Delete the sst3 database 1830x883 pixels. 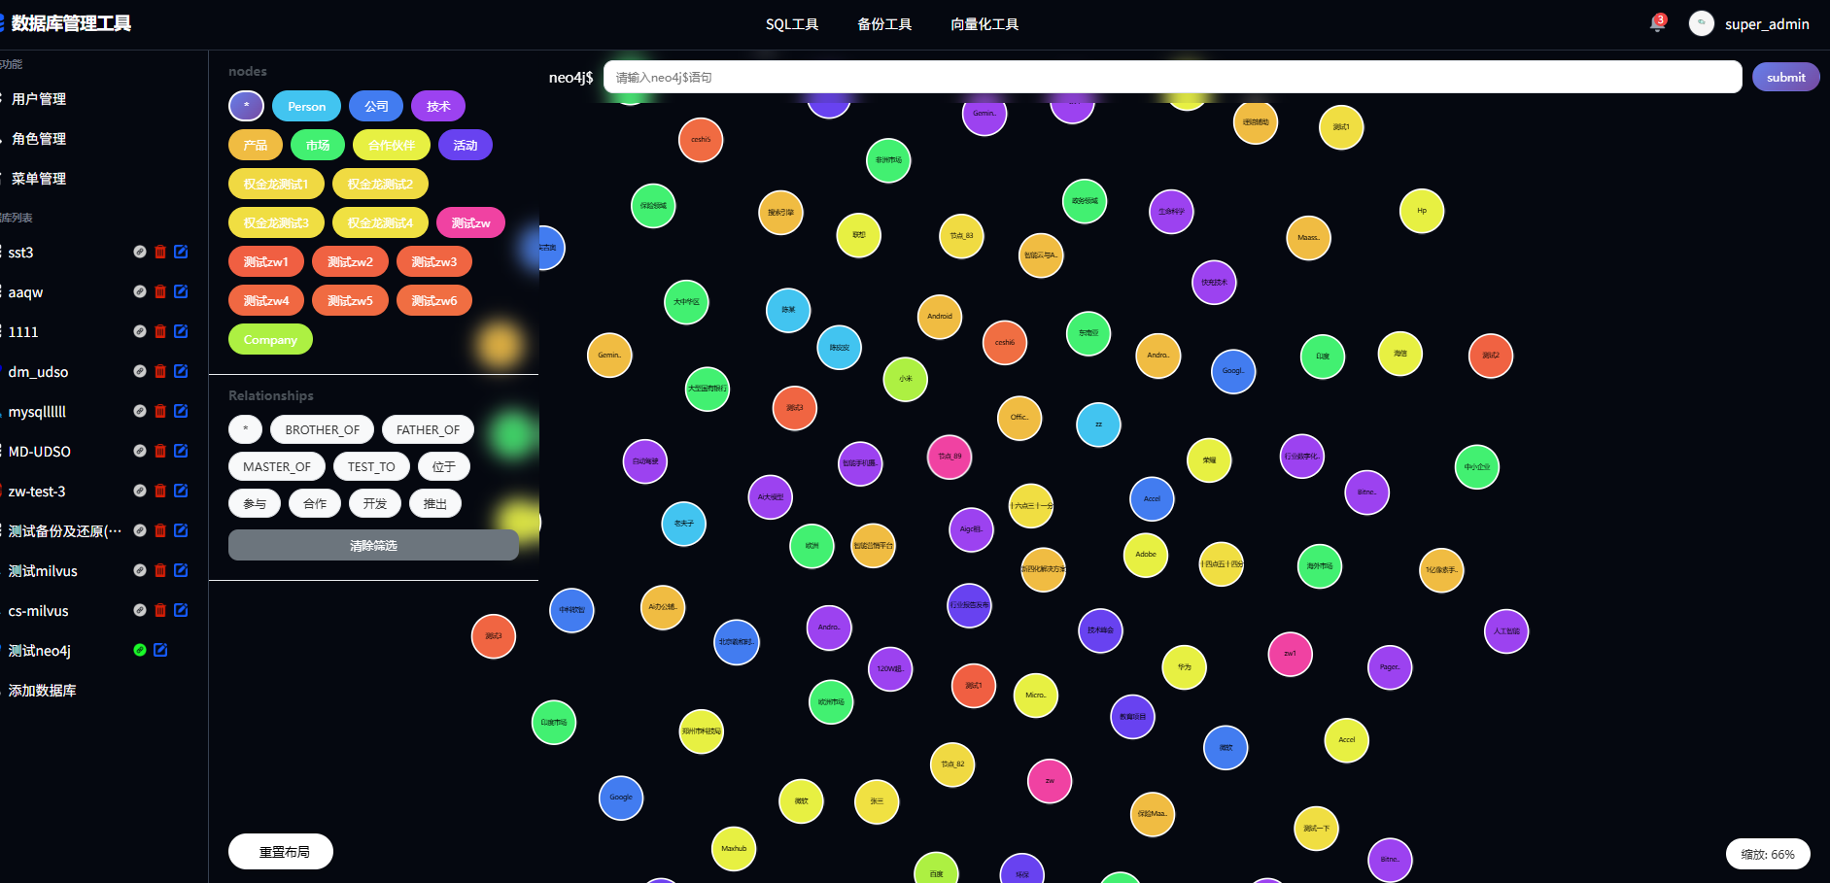[160, 253]
